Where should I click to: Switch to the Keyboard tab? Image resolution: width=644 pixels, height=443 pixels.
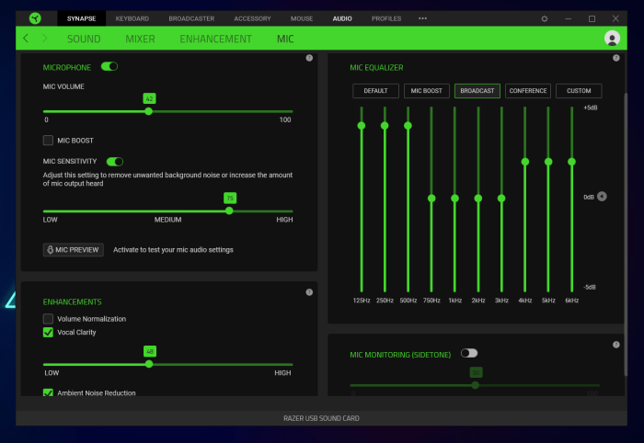pyautogui.click(x=132, y=18)
